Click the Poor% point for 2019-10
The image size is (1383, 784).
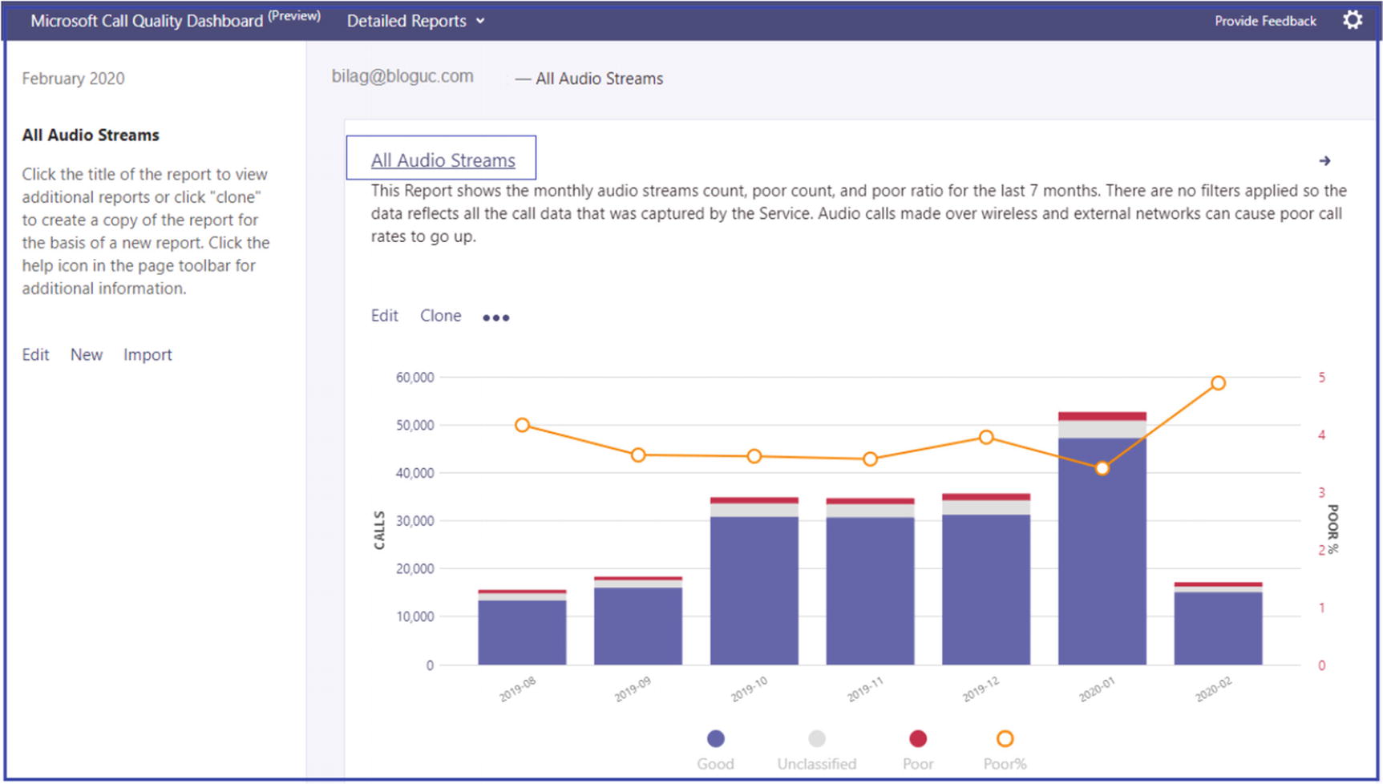coord(754,456)
